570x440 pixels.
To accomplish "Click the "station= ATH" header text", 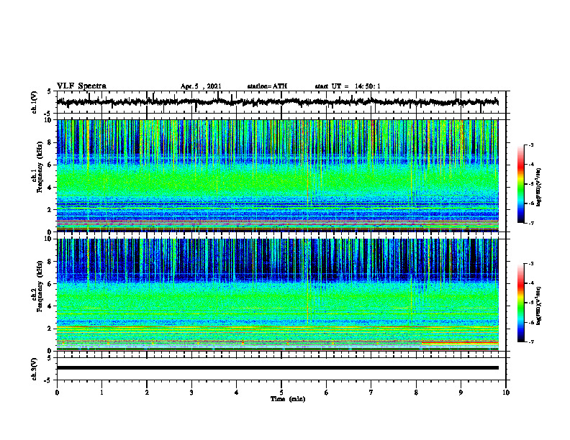I will coord(267,86).
